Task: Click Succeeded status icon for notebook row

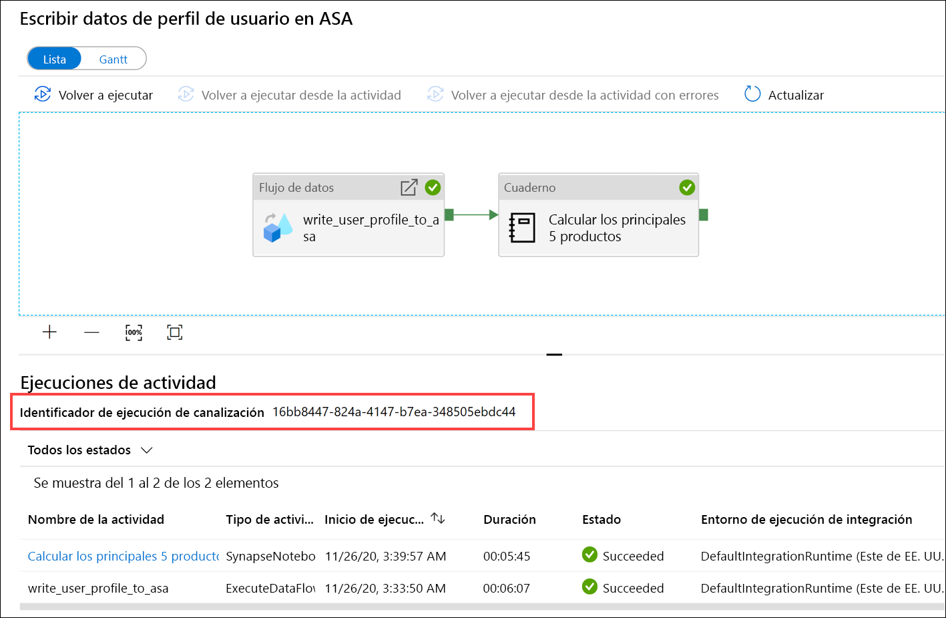Action: click(x=589, y=555)
